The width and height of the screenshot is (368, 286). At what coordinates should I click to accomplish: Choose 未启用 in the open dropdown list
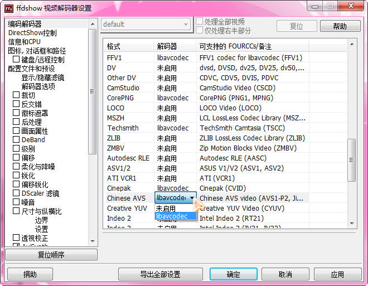175,208
